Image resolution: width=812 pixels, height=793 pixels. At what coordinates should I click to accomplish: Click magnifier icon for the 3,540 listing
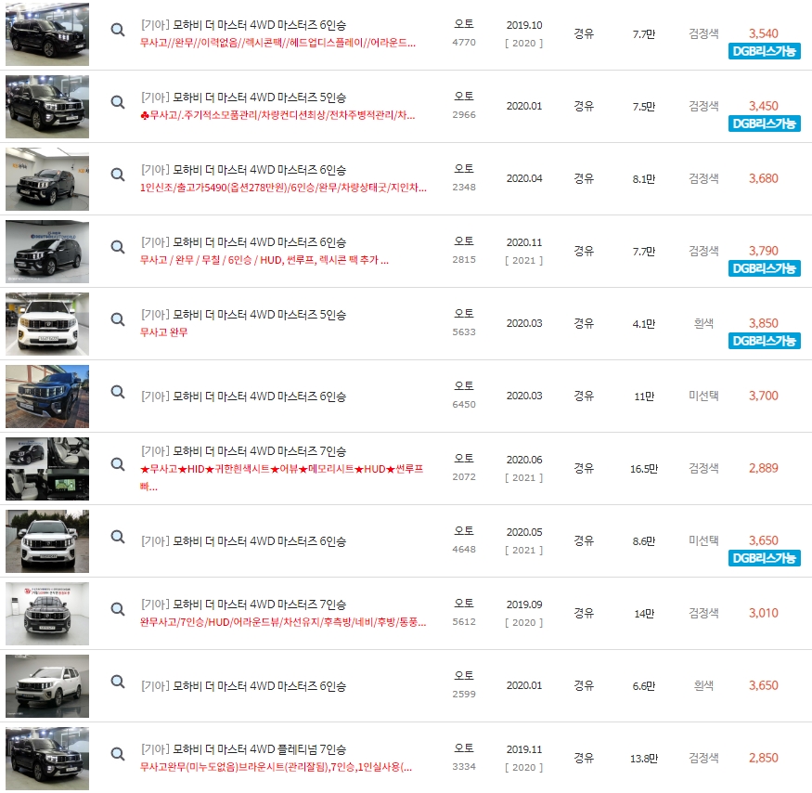[118, 30]
